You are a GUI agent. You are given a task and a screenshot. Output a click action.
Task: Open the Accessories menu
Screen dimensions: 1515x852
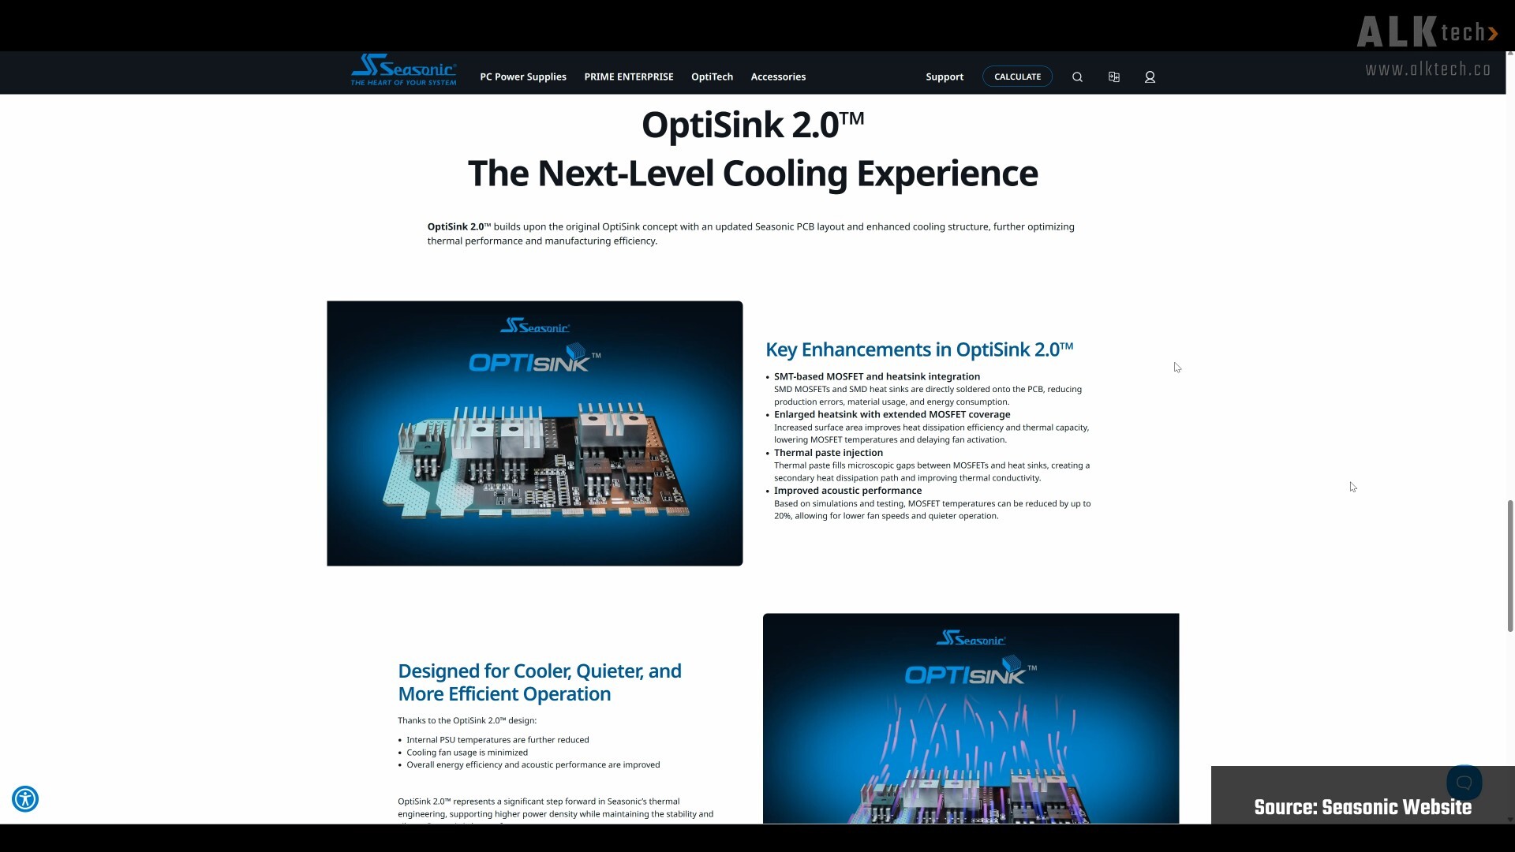[778, 77]
